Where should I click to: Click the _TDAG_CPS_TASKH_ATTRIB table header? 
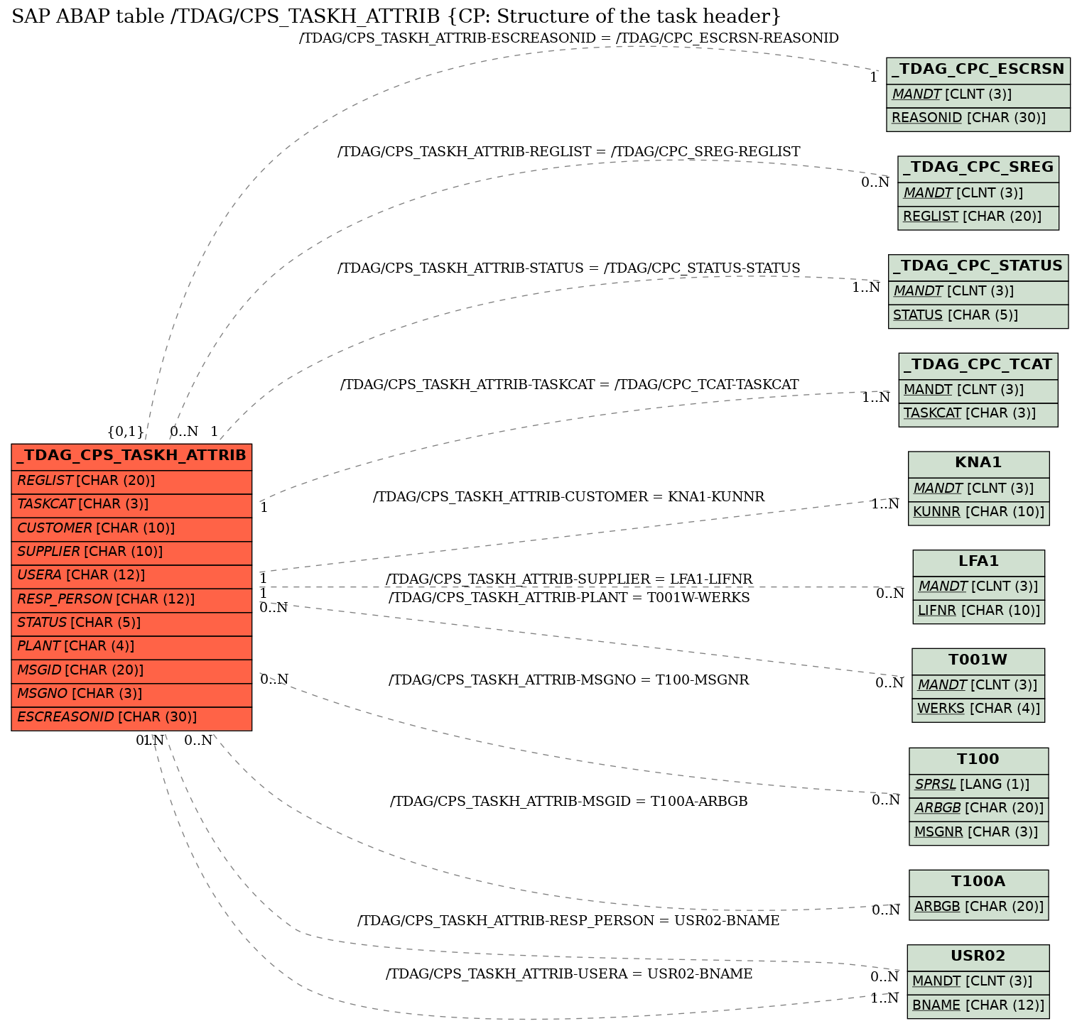click(131, 456)
